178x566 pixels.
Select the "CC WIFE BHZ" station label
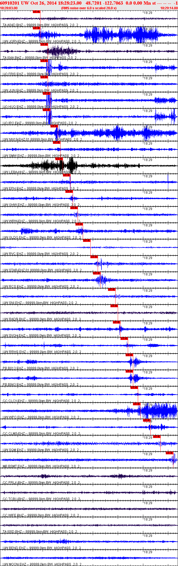[13, 515]
